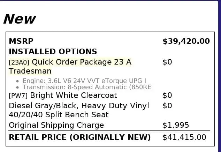Click the INSTALLED OPTIONS heading
The width and height of the screenshot is (221, 152).
pos(53,52)
